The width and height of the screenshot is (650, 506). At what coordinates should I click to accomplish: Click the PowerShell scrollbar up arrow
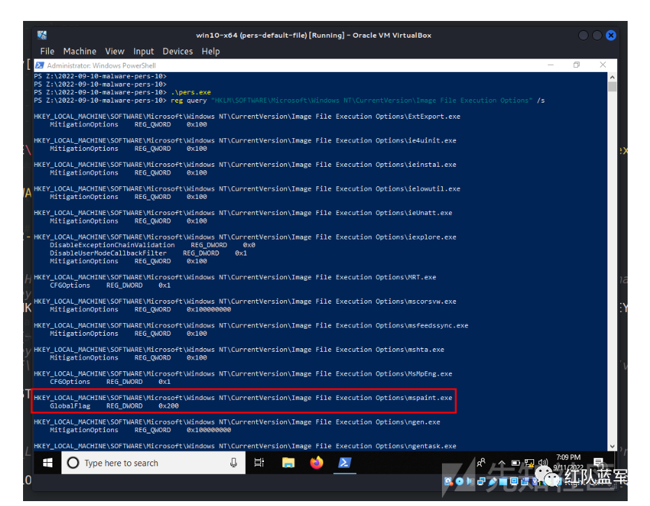(612, 77)
